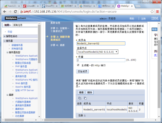The image size is (162, 123).
Task: Open 随需应变路由器 link
Action: pyautogui.click(x=23, y=63)
